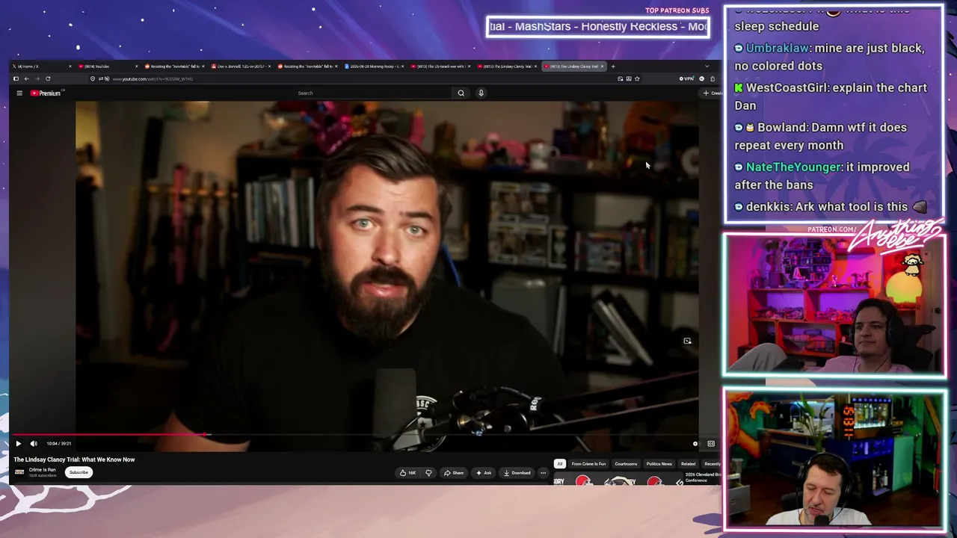Select the All filter chip
Viewport: 957px width, 538px height.
(559, 464)
